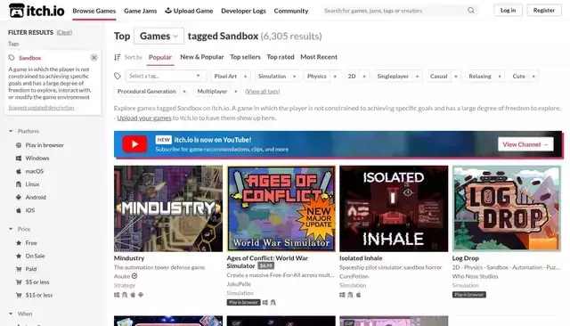570x326 pixels.
Task: Click the verified badge next to Anuke
Action: tap(134, 276)
